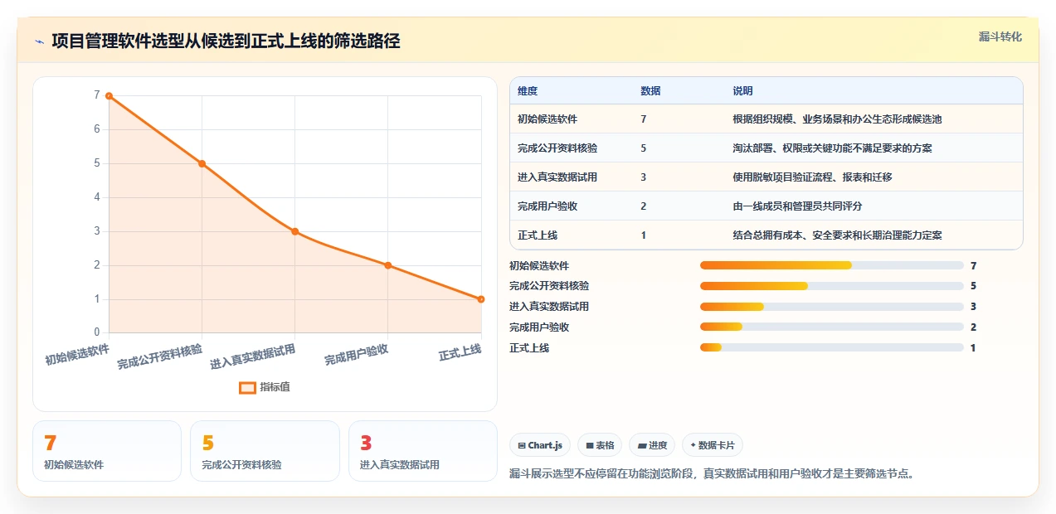Screen dimensions: 1056x514
Task: Click the 正式上线 progress bar
Action: click(x=832, y=347)
